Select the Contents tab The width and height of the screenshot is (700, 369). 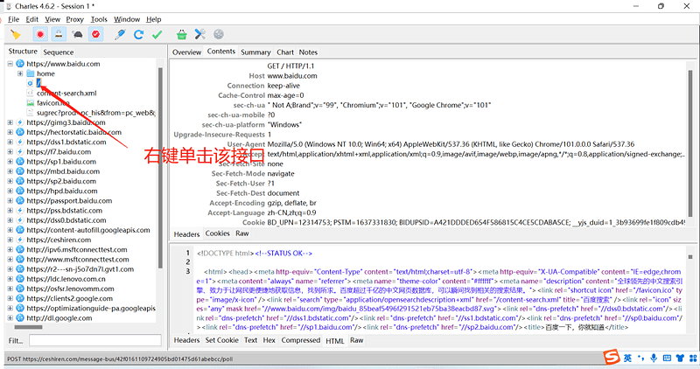(221, 52)
